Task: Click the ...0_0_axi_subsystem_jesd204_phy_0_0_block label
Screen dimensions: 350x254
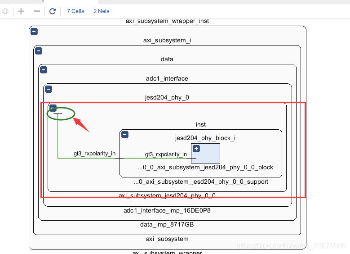Action: pos(205,168)
